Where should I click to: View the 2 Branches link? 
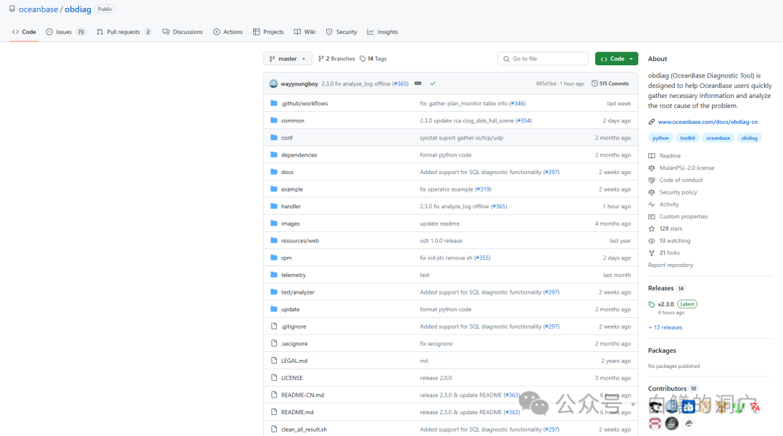[336, 59]
